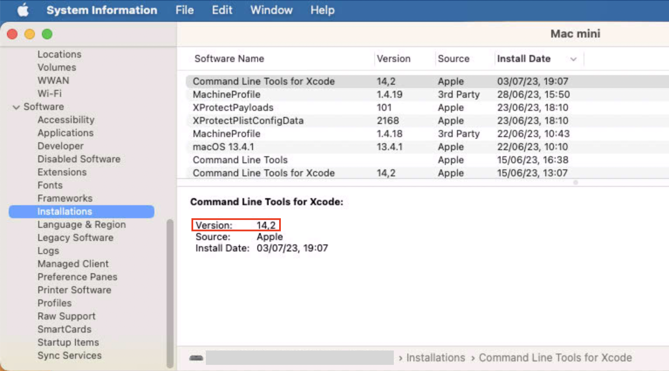Screen dimensions: 669x371
Task: Open the Install Date sort direction chevron
Action: click(573, 58)
